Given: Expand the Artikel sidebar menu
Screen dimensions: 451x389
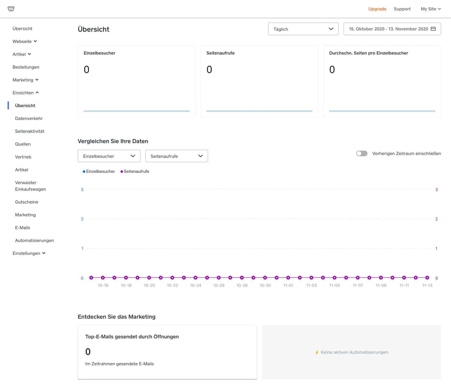Looking at the screenshot, I should pos(21,54).
